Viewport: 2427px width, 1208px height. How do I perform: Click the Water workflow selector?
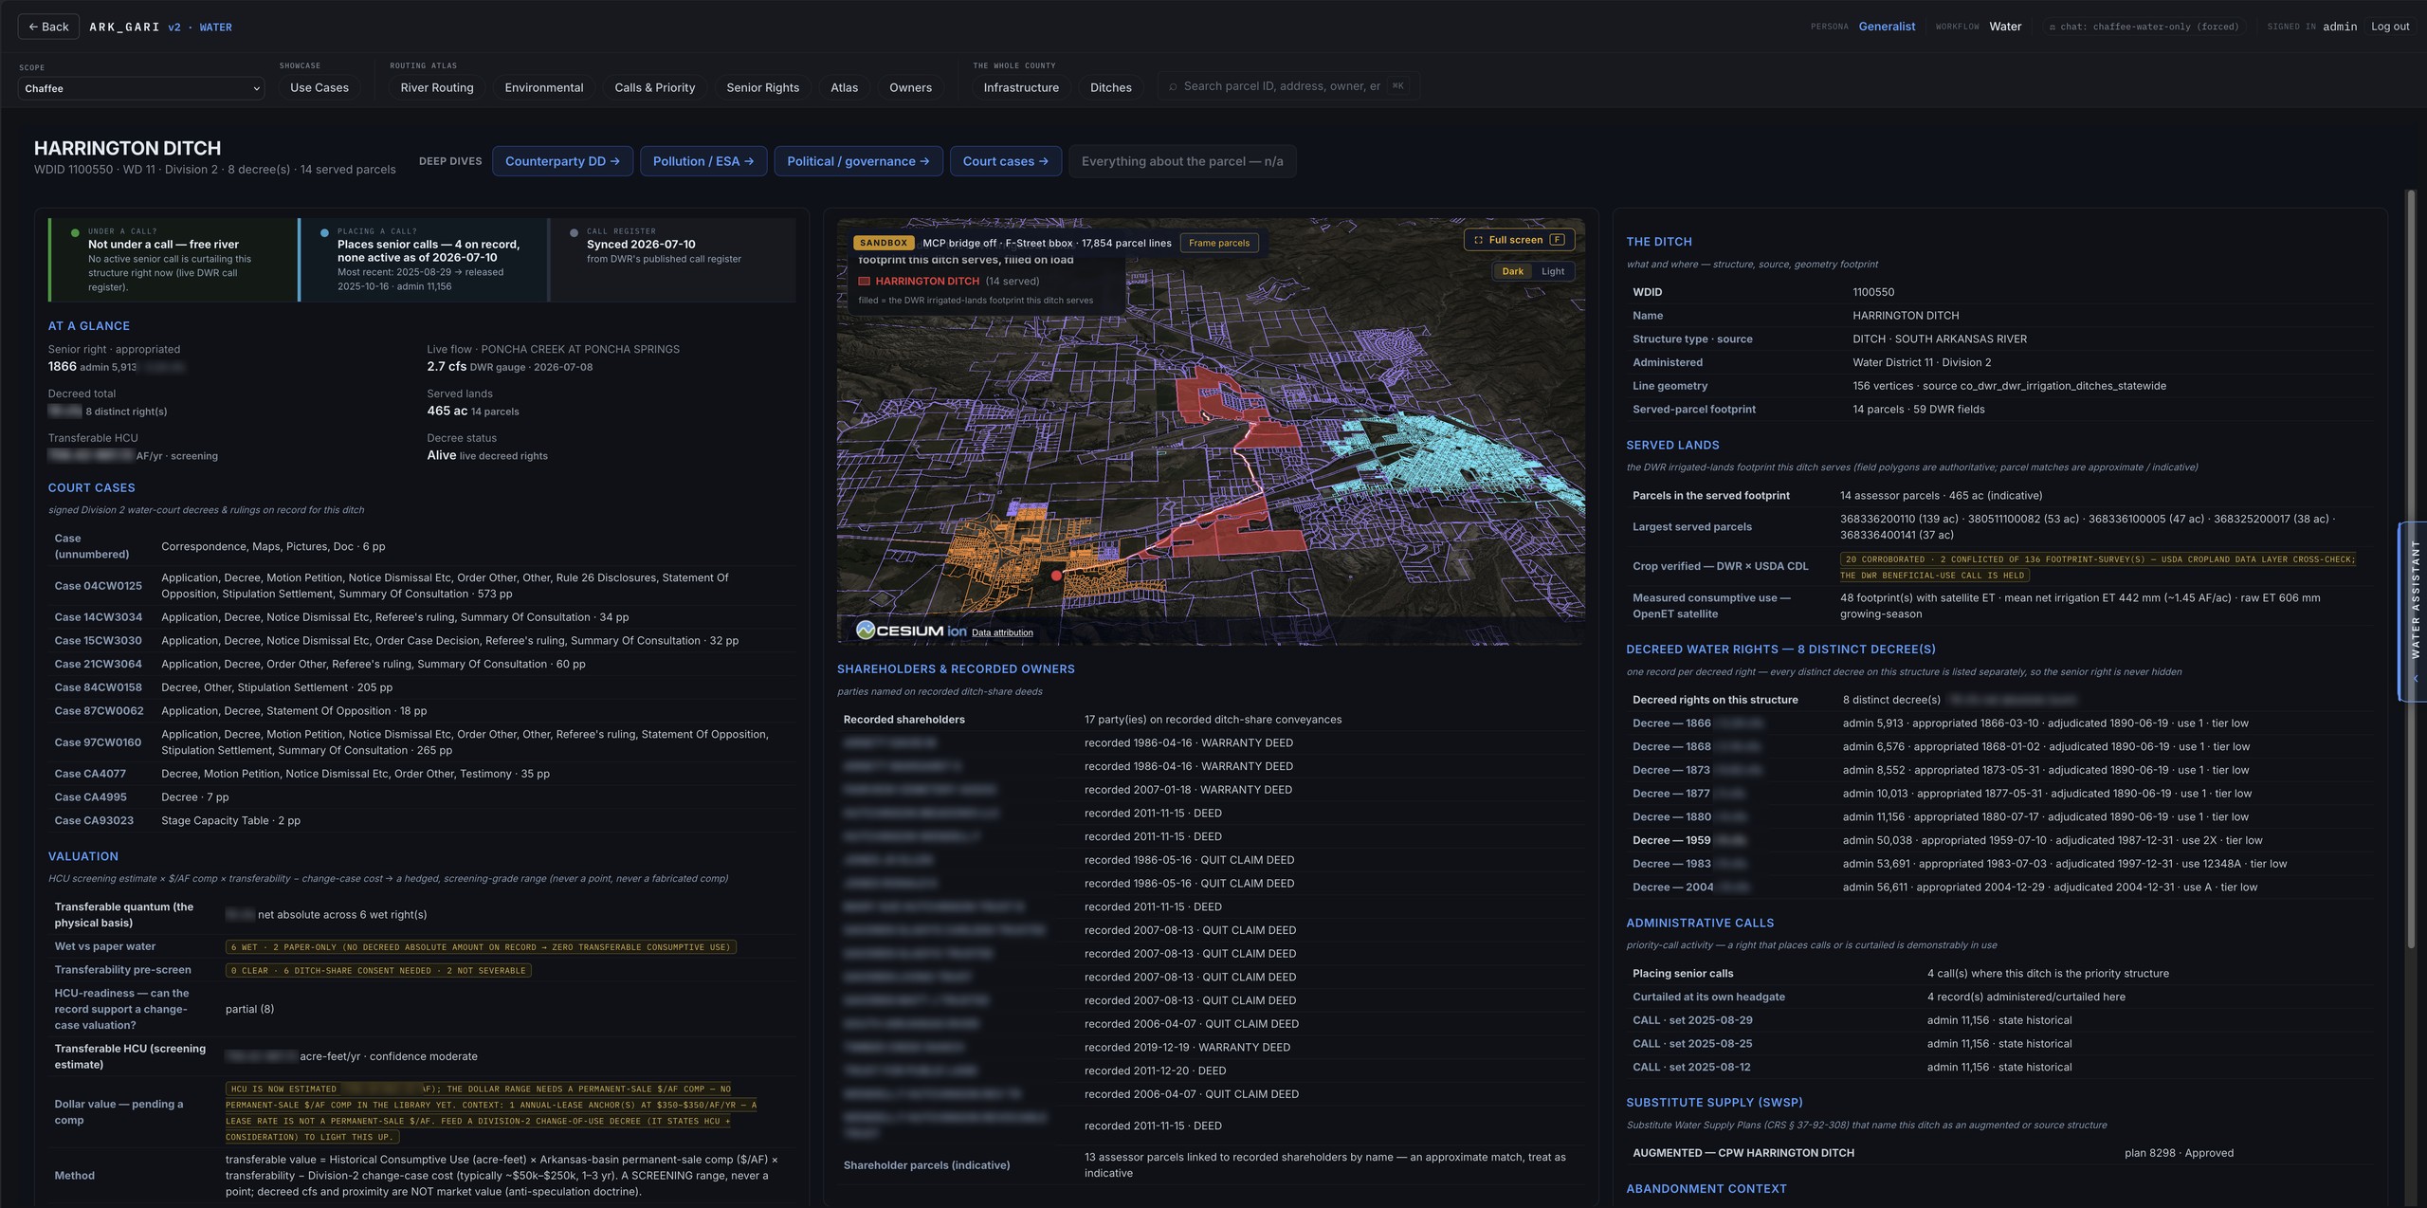[x=2004, y=27]
